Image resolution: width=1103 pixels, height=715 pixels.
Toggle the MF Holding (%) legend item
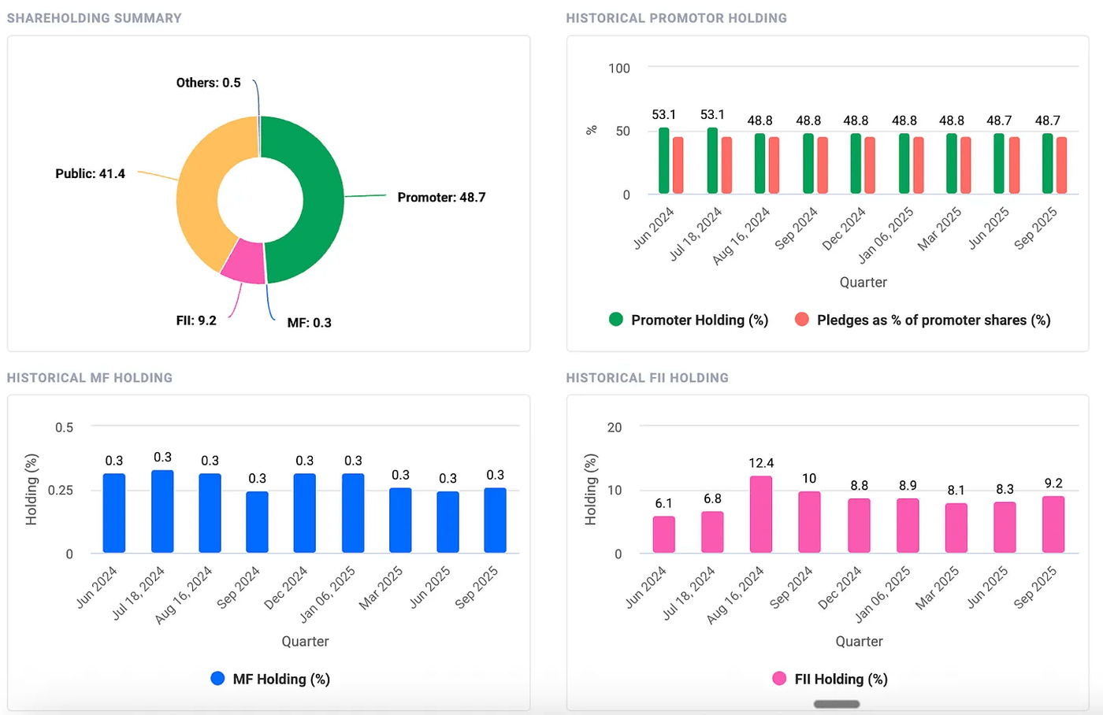218,678
